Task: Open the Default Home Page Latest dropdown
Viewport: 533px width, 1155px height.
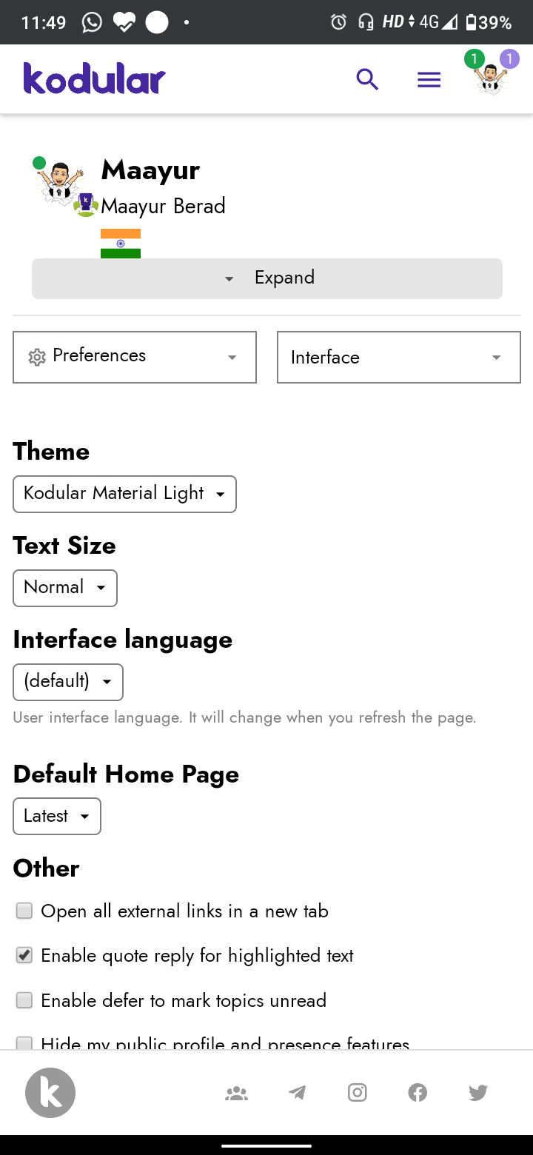Action: pos(57,816)
